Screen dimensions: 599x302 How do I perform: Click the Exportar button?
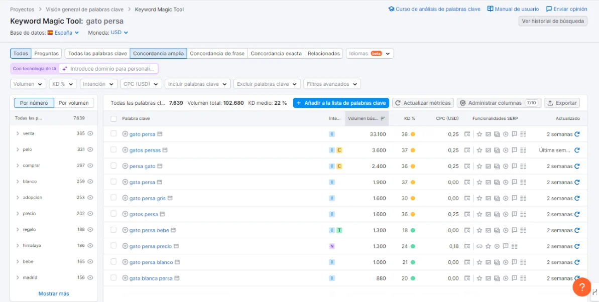[562, 103]
